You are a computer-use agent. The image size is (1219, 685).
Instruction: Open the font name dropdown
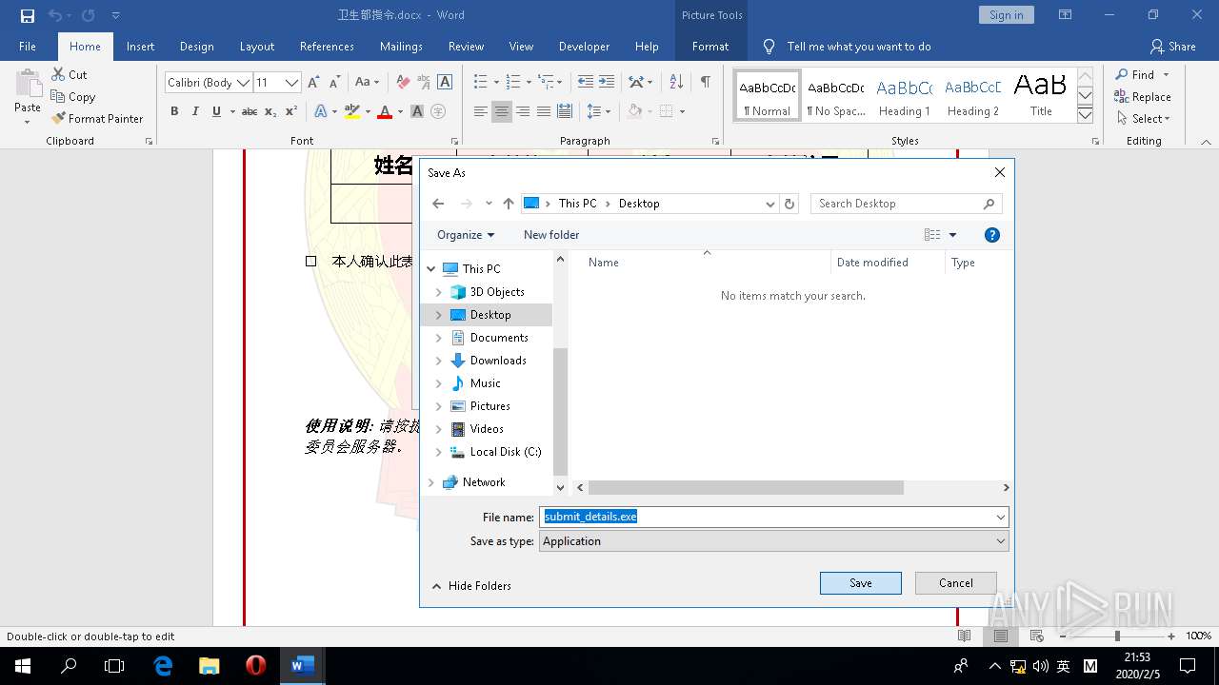click(x=243, y=83)
